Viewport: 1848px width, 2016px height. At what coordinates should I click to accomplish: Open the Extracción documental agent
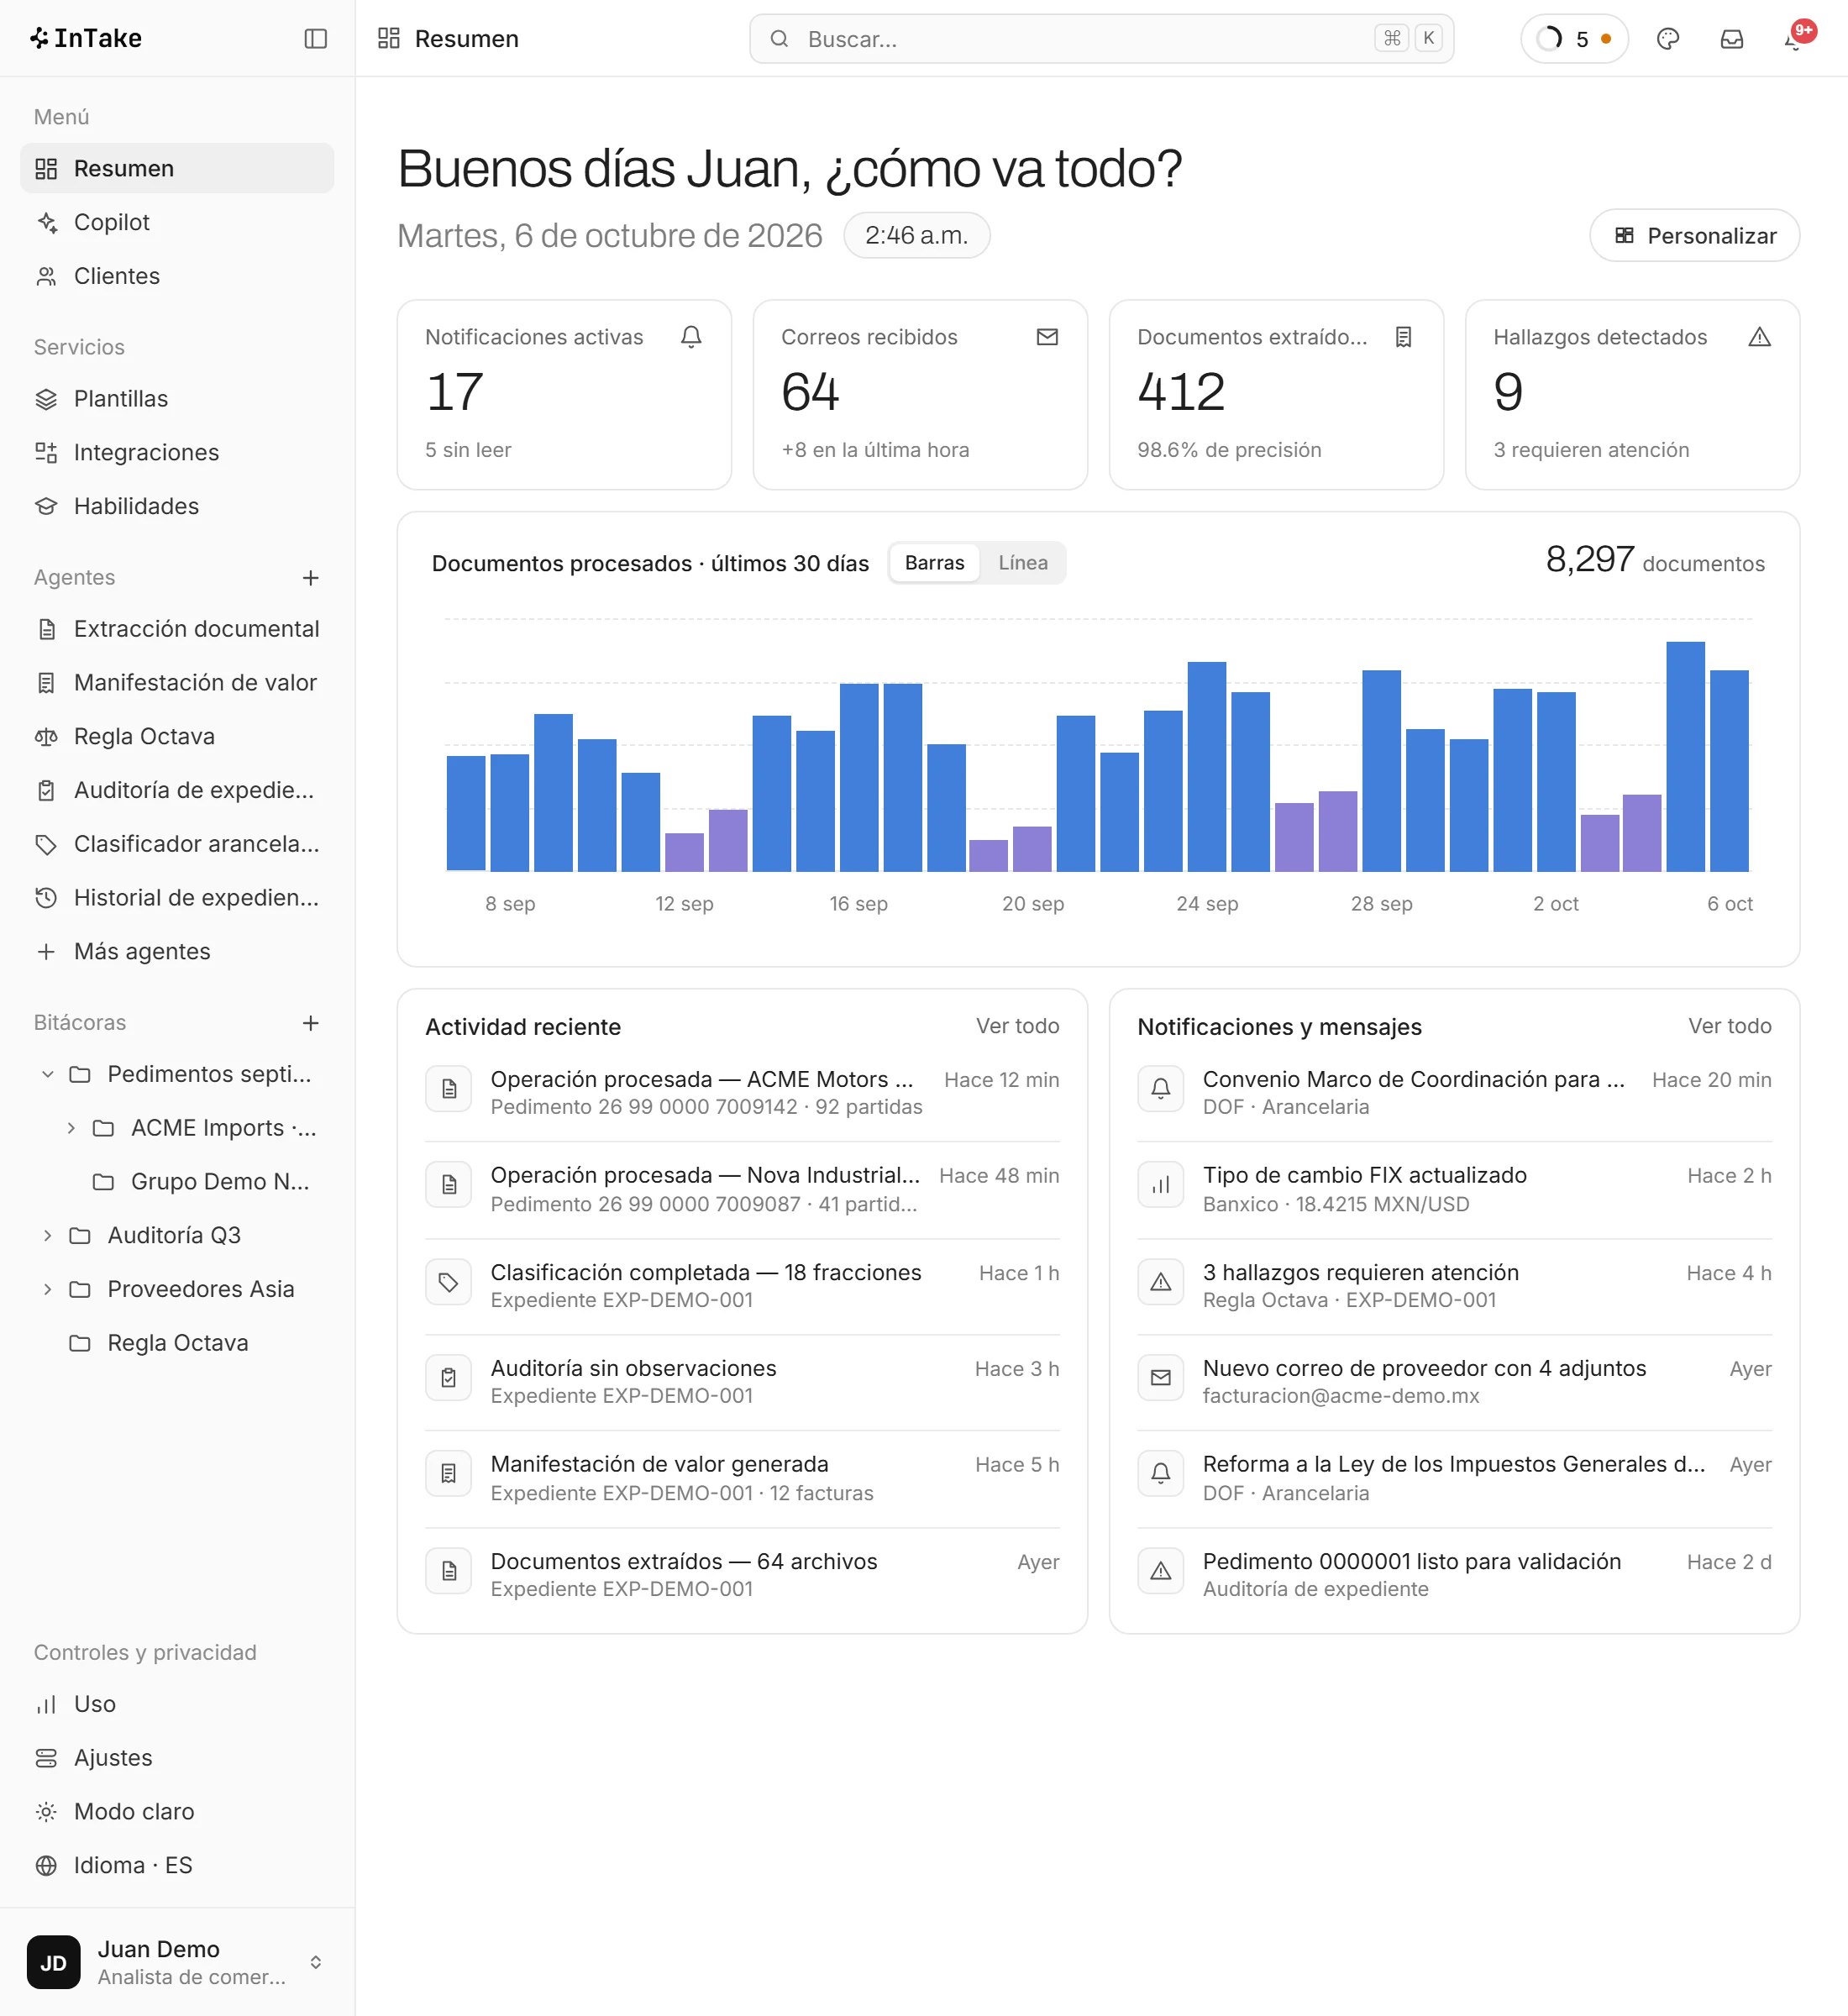pos(177,628)
